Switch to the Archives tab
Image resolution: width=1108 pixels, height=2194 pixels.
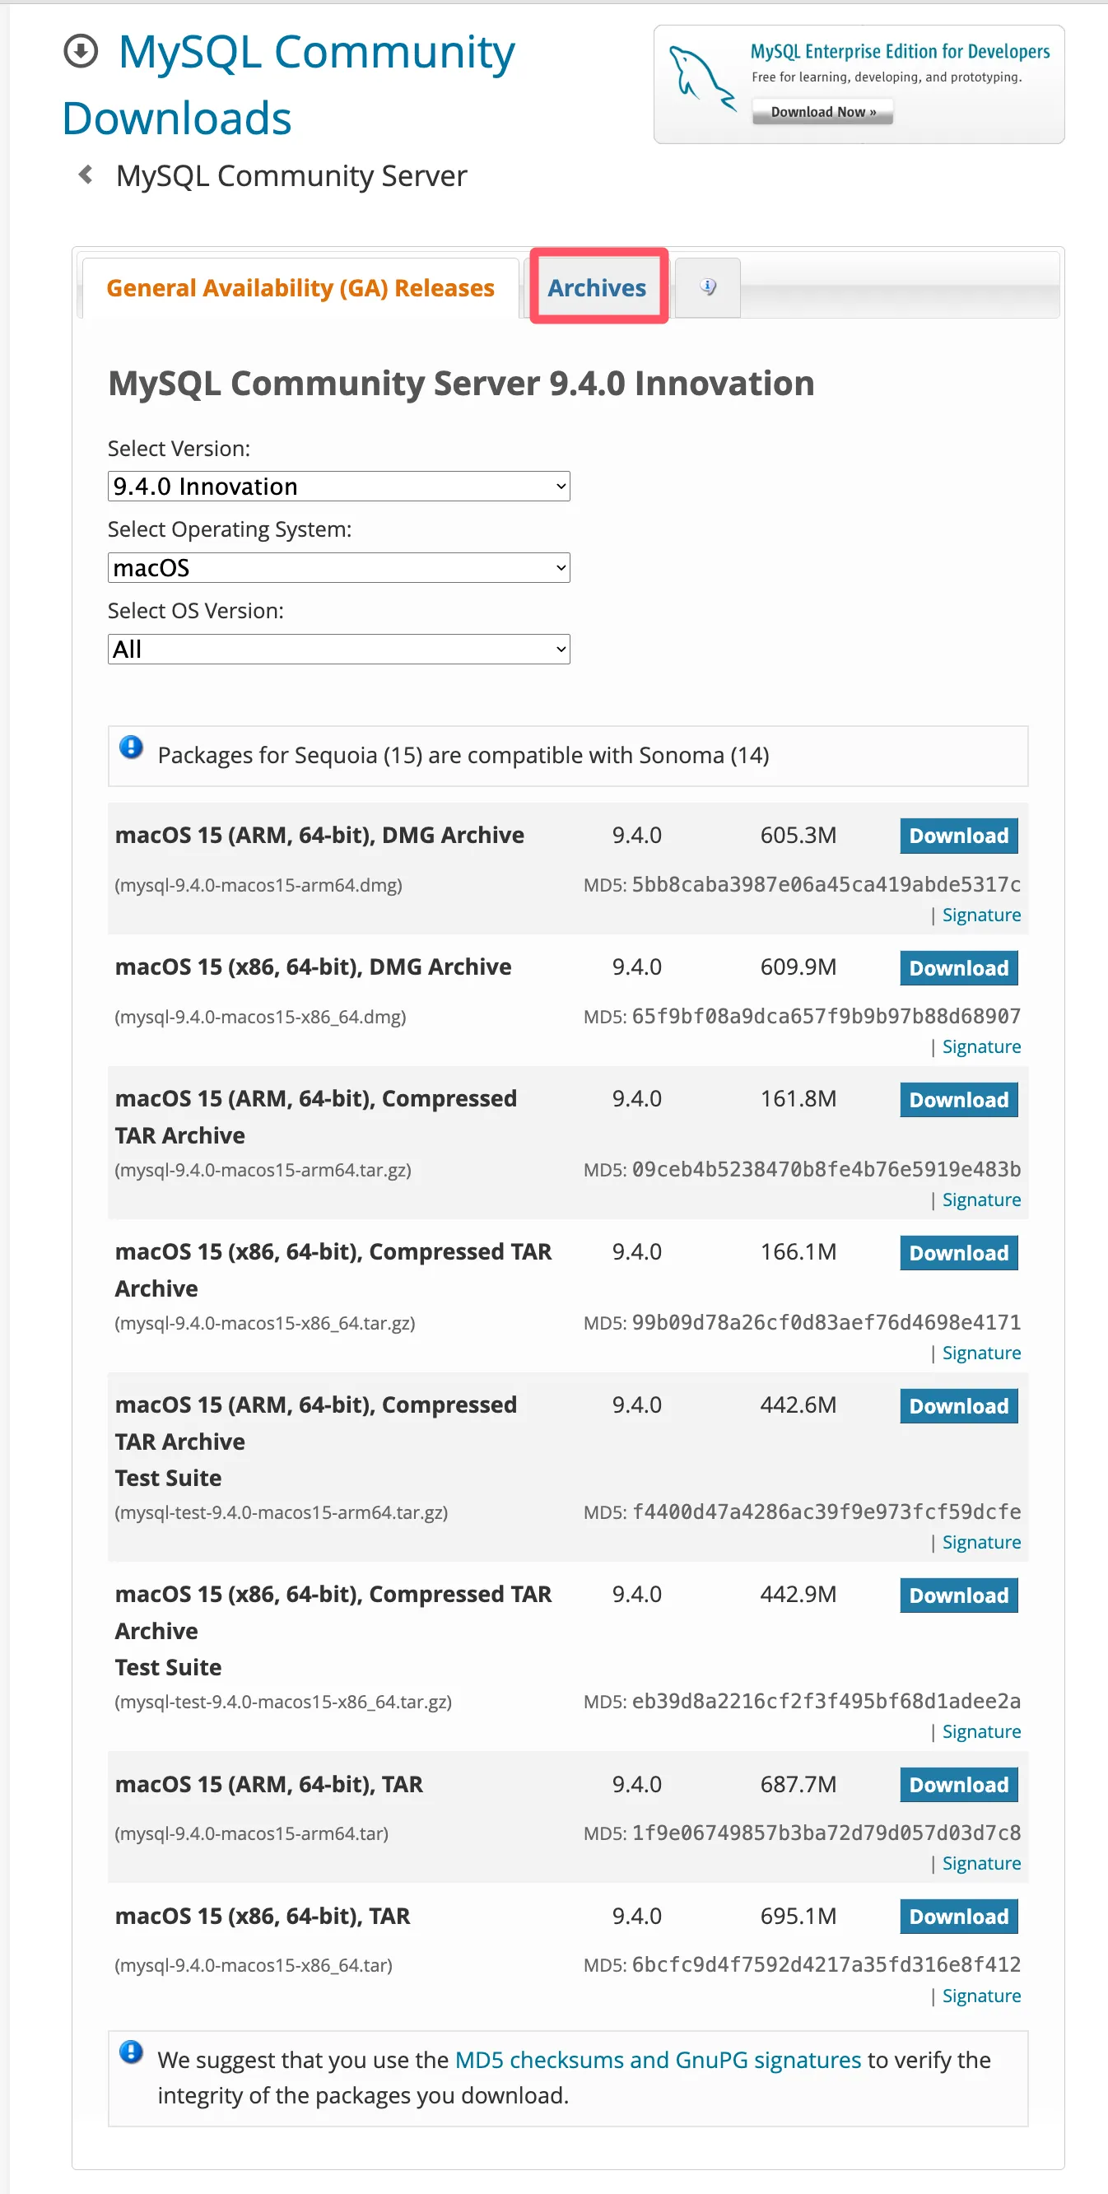pos(597,288)
